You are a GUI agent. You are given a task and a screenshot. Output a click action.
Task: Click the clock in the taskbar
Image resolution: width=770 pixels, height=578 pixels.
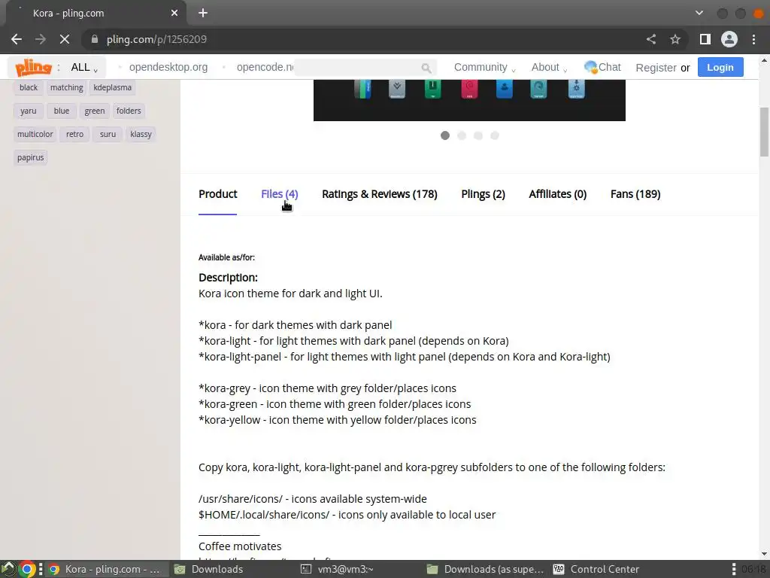[x=754, y=569]
